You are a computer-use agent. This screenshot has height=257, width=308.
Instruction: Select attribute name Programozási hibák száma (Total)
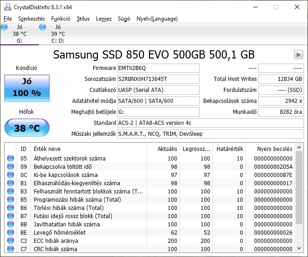(77, 200)
